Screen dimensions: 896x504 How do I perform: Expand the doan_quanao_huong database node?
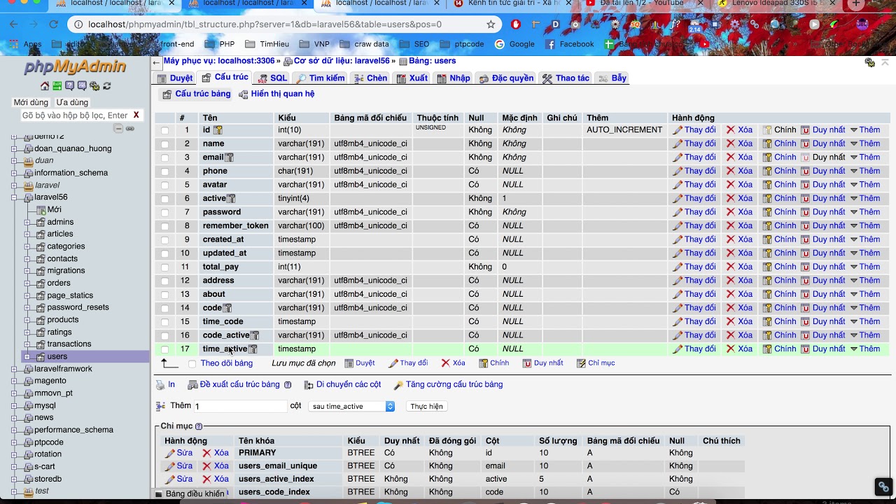pos(14,148)
